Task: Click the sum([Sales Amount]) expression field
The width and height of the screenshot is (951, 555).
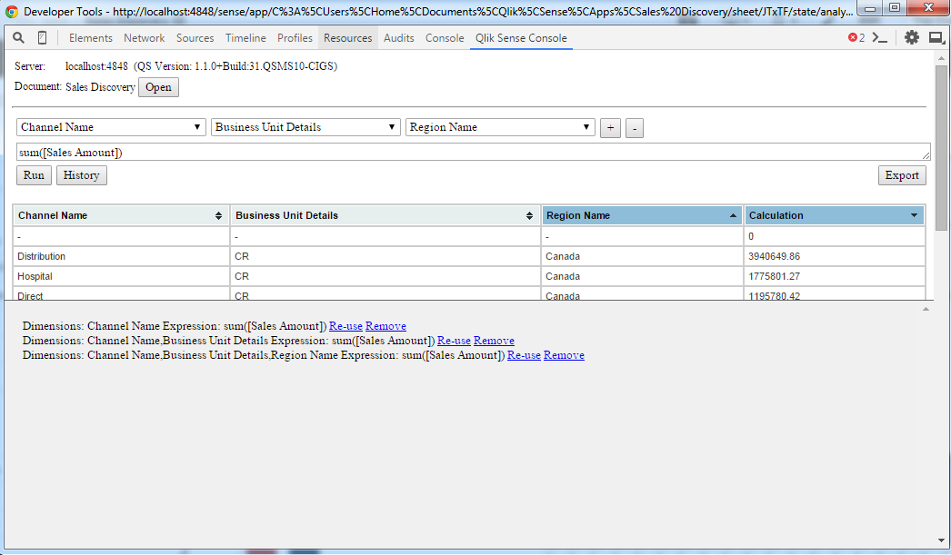Action: tap(473, 152)
